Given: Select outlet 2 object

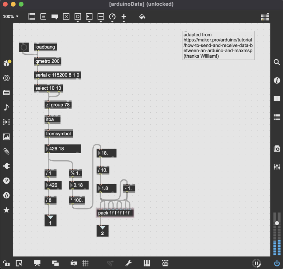Looking at the screenshot, I should (103, 231).
